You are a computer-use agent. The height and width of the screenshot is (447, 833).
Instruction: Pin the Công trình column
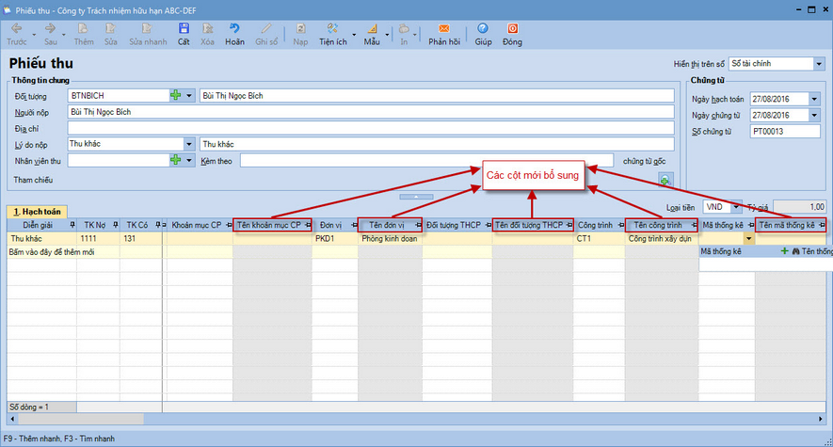[x=620, y=225]
